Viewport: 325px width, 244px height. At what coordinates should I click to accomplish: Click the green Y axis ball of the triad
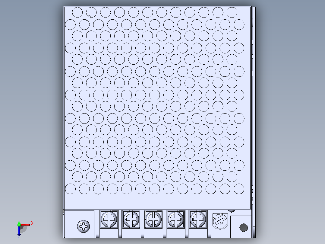(x=19, y=224)
